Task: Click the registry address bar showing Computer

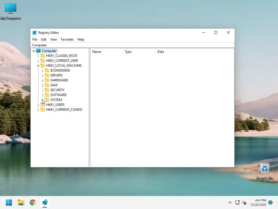Action: pos(132,45)
